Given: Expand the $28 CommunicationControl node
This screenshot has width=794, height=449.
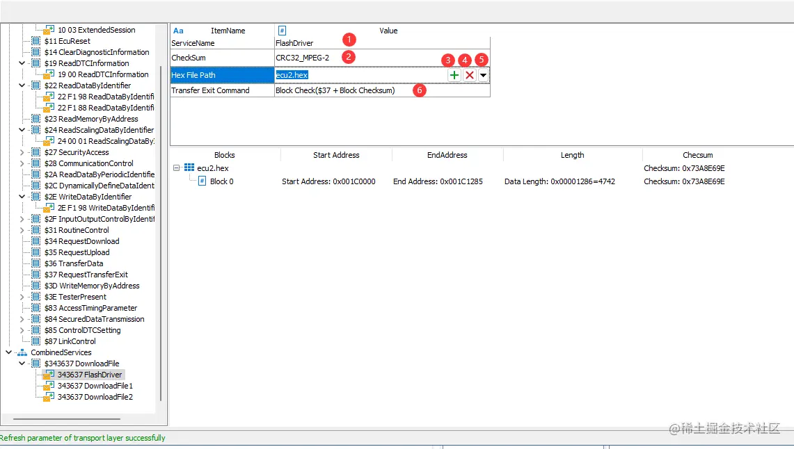Looking at the screenshot, I should tap(22, 163).
